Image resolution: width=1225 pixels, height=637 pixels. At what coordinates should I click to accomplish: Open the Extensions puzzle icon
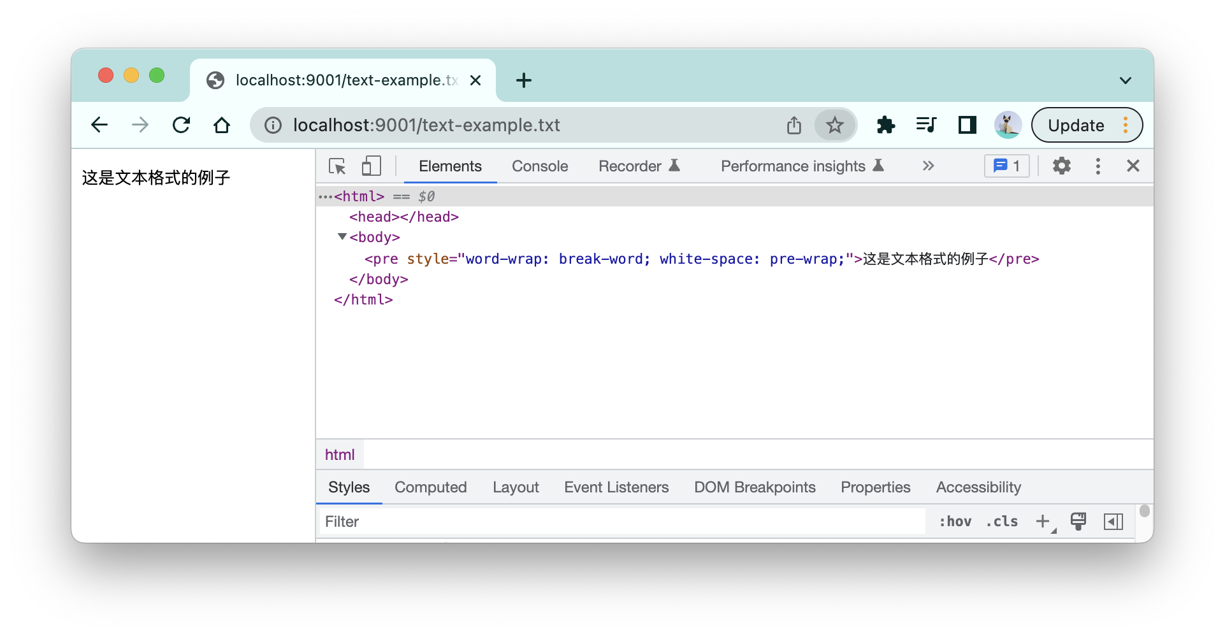pyautogui.click(x=885, y=125)
